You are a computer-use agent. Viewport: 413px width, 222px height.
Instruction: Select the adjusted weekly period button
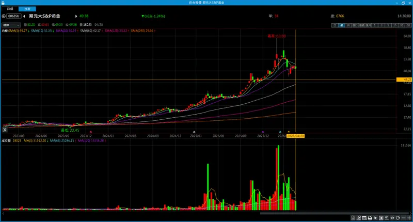point(361,25)
